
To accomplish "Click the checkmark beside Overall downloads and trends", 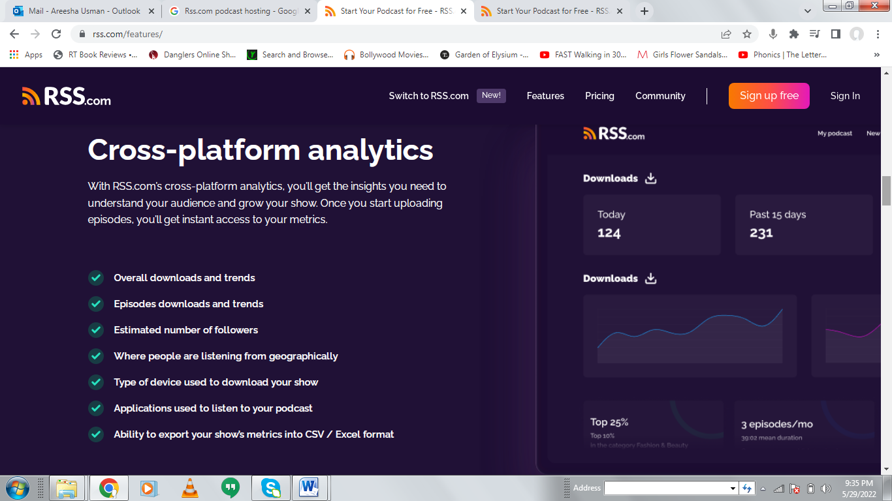I will point(96,278).
